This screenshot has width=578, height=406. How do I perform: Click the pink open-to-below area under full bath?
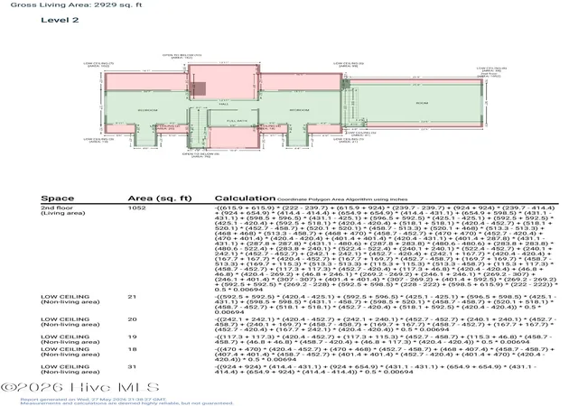tap(234, 137)
